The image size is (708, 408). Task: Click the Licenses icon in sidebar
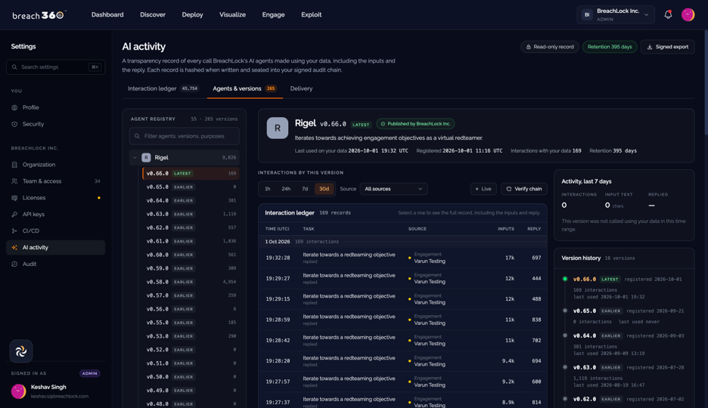14,198
